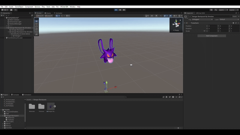Toggle the hidden objects visibility button
This screenshot has width=240, height=135.
pyautogui.click(x=170, y=16)
